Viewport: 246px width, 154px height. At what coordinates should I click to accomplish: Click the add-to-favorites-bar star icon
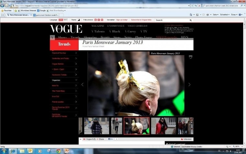pos(16,10)
